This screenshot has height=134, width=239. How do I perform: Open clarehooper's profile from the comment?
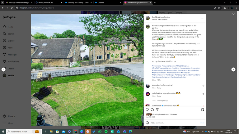pyautogui.click(x=157, y=105)
